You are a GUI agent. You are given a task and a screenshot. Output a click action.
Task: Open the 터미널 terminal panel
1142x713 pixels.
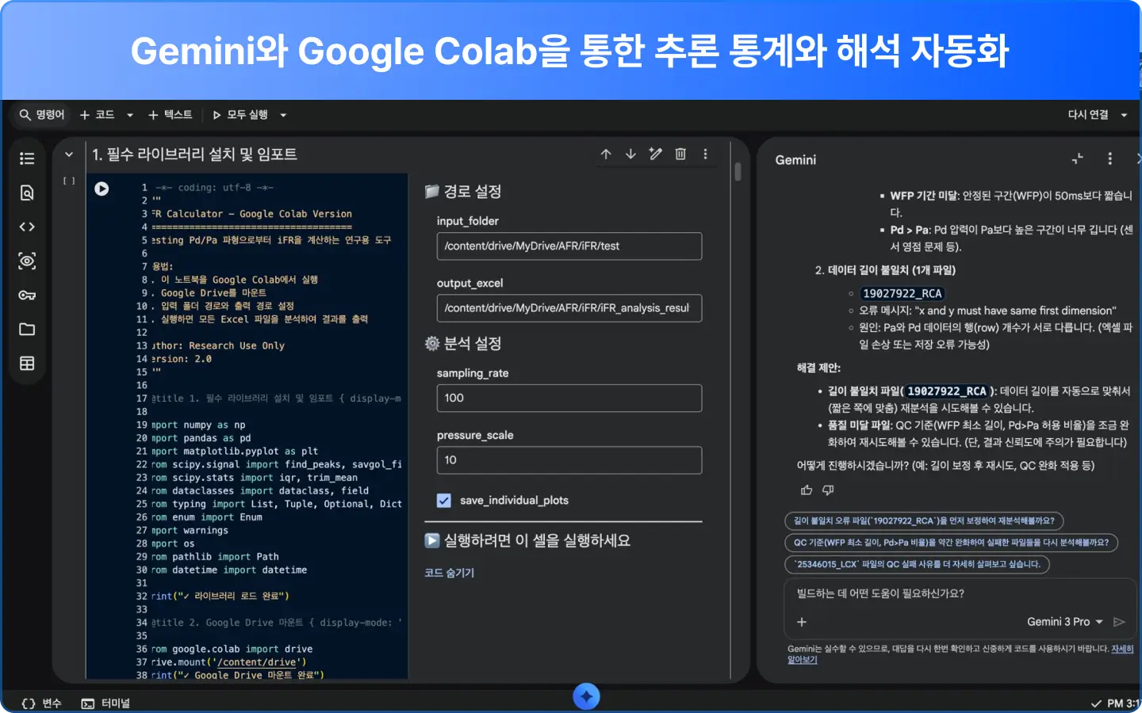tap(105, 703)
